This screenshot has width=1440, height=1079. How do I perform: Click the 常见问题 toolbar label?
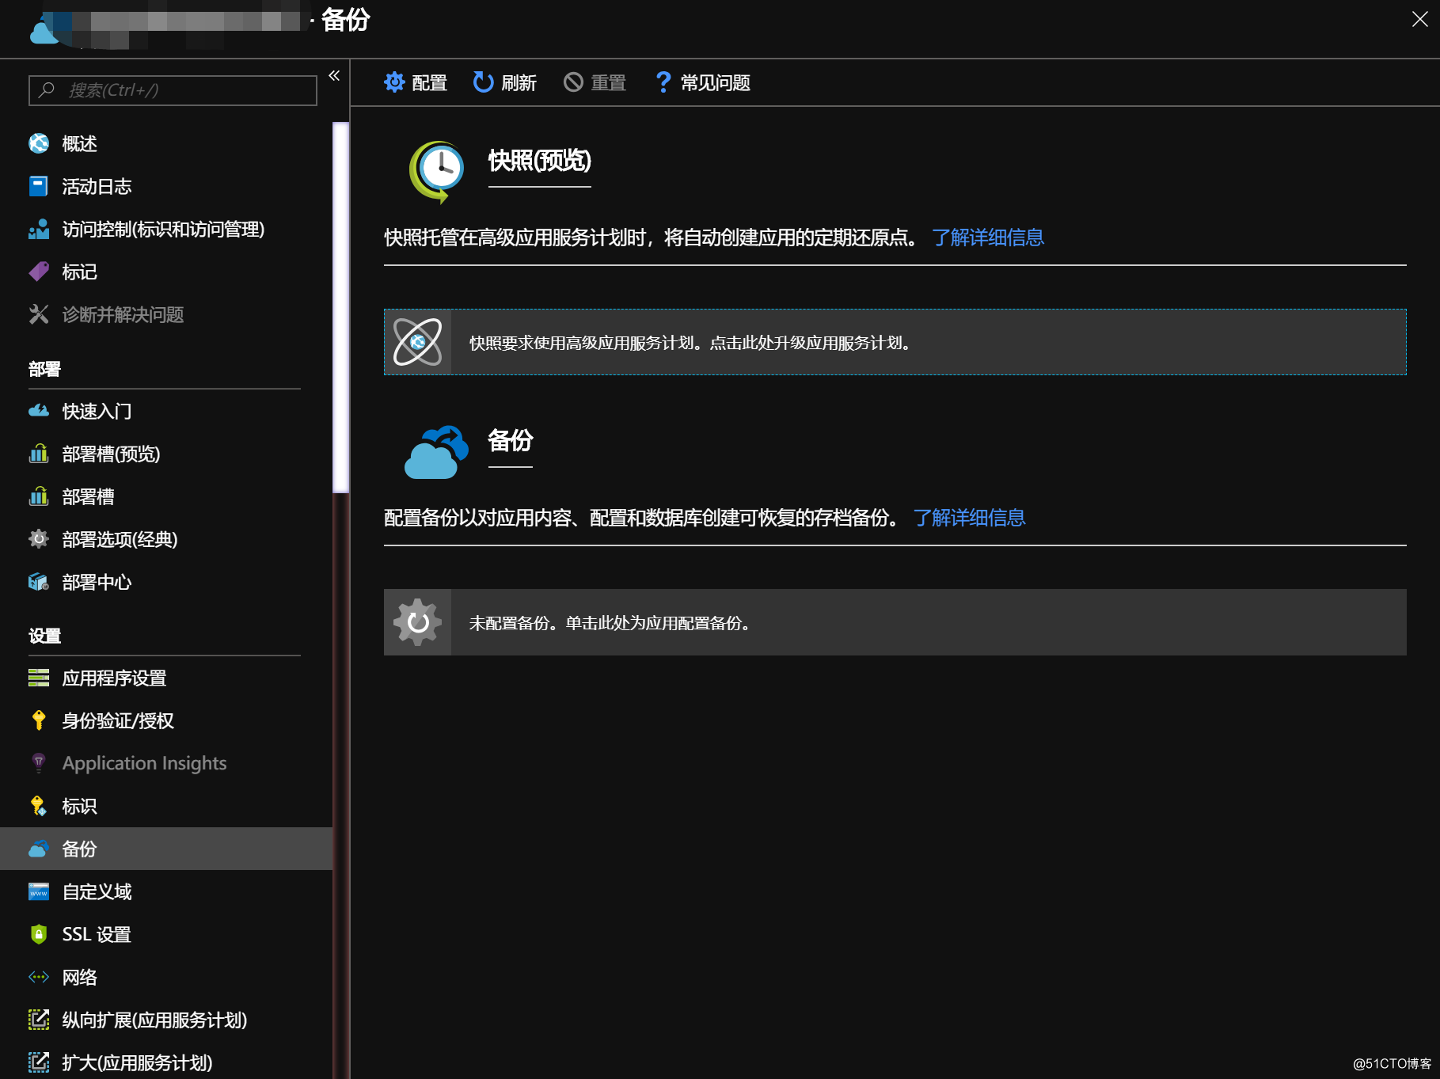[715, 82]
